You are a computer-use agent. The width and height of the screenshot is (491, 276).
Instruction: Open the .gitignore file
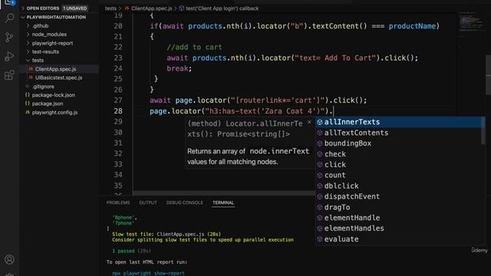(x=43, y=87)
